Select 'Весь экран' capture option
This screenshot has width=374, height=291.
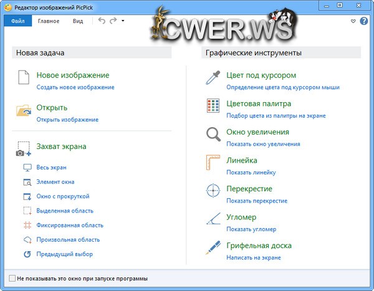(x=51, y=168)
